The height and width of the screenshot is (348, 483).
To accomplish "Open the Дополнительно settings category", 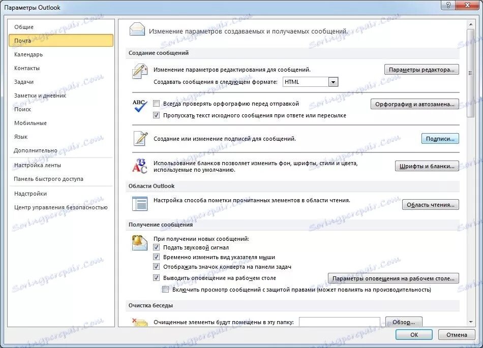I will point(61,150).
